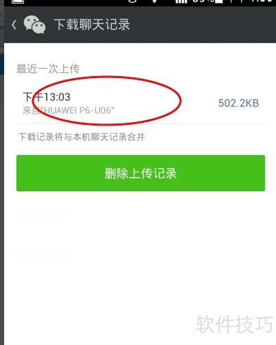The height and width of the screenshot is (345, 276).
Task: Tap the divider line under the upload record
Action: pyautogui.click(x=141, y=124)
